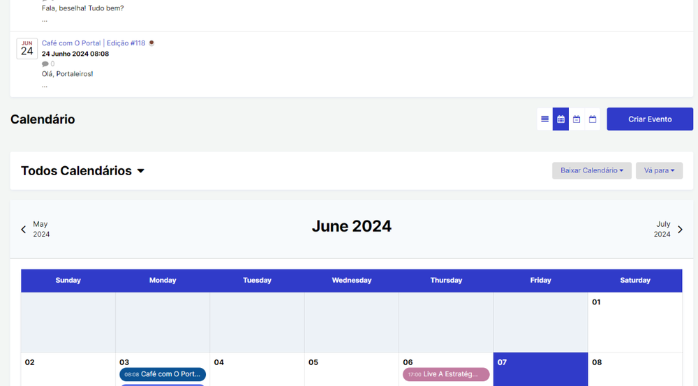
Task: Click the comment bubble icon under Edição #118
Action: point(45,64)
